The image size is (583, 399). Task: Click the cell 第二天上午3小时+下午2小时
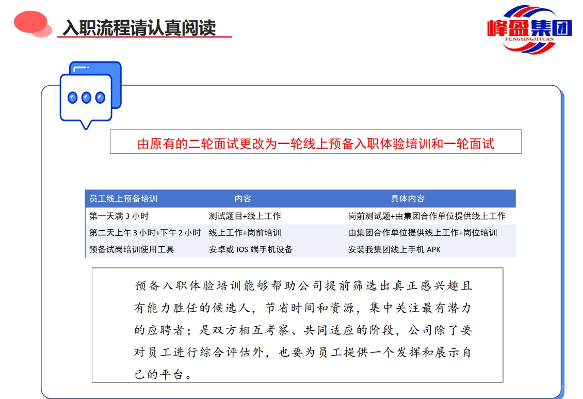click(x=145, y=233)
